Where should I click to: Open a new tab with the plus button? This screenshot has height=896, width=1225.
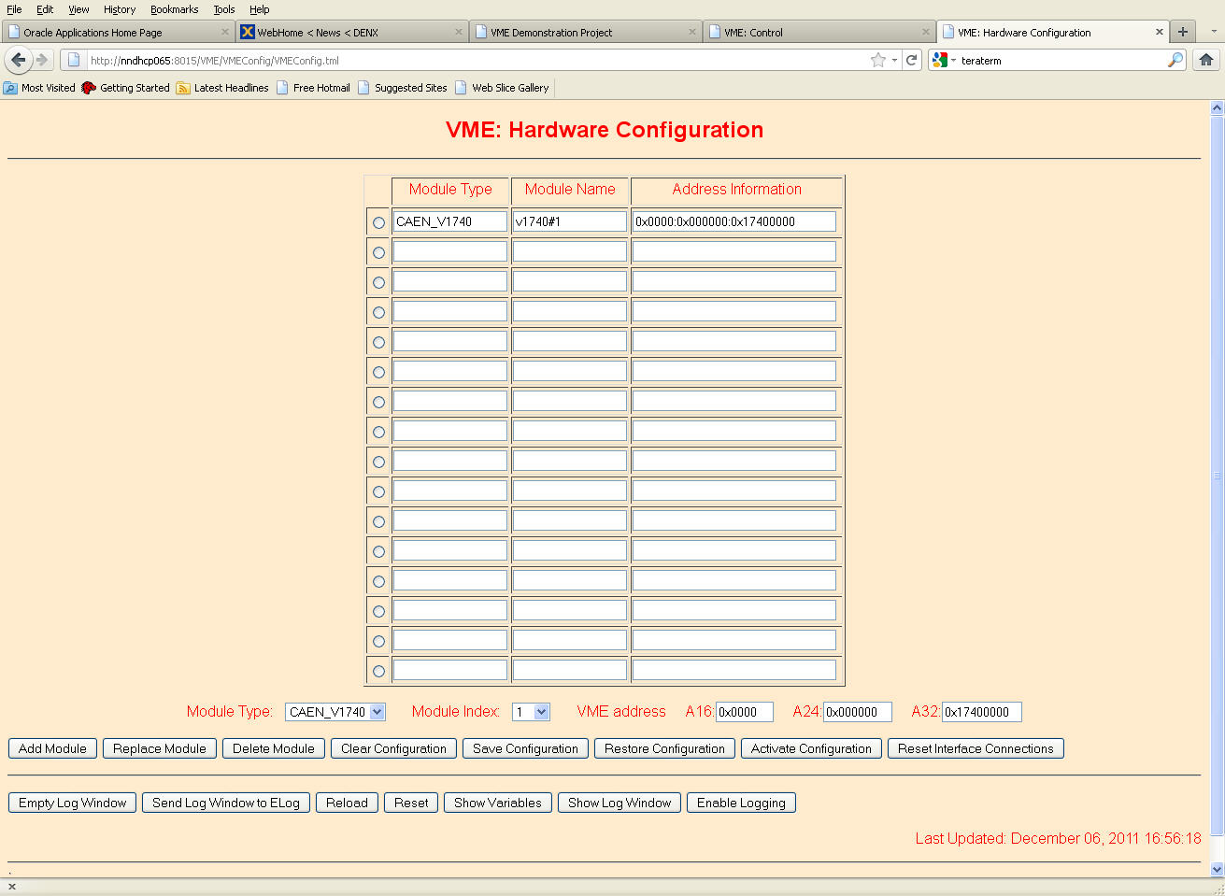1182,32
